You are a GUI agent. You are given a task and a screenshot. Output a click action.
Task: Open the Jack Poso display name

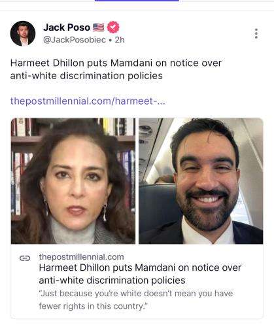coord(67,27)
